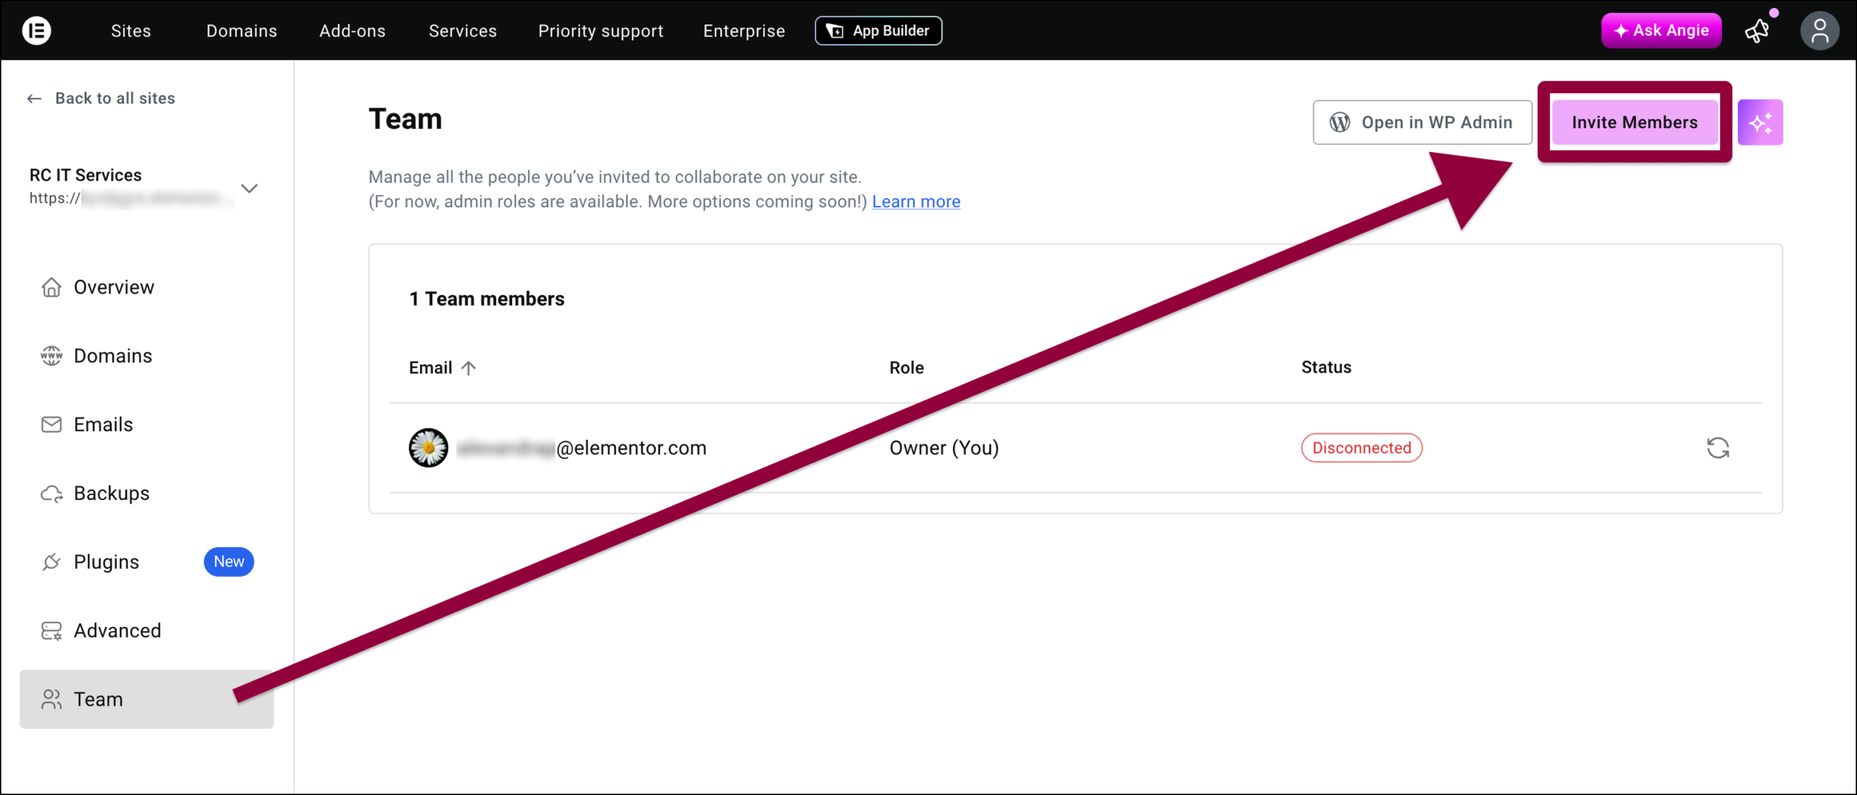Screen dimensions: 1857x795
Task: Open Domains in the top navigation
Action: coord(242,30)
